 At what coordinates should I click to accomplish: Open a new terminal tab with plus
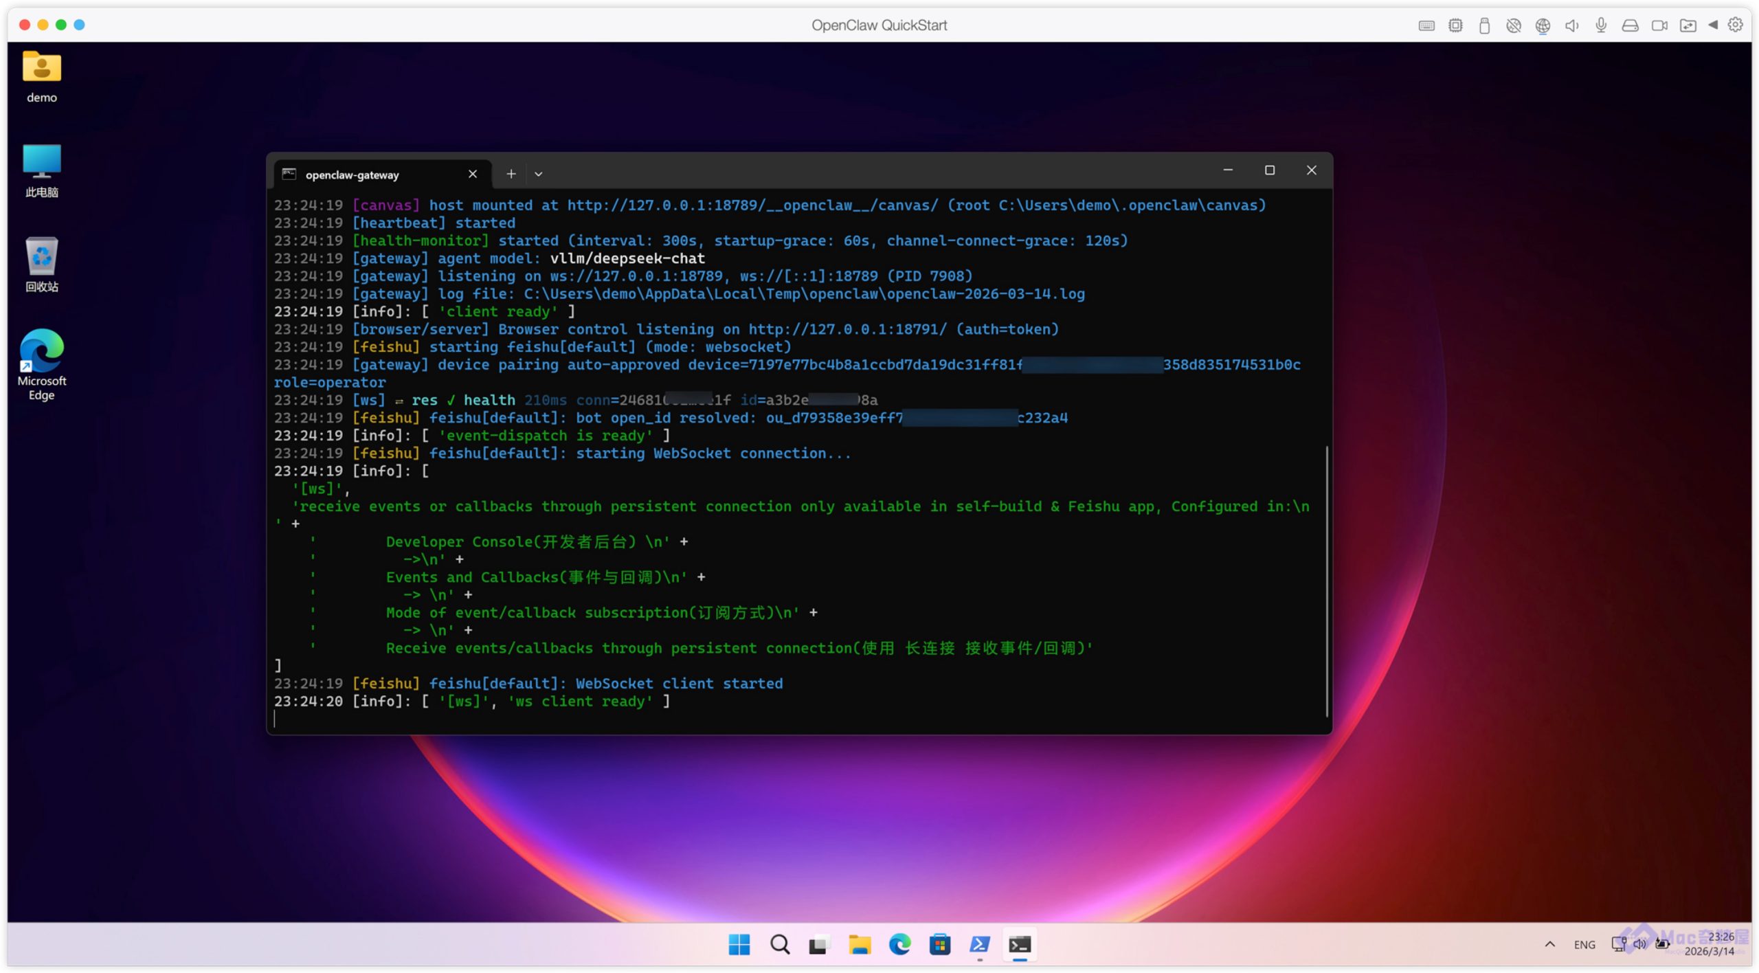511,174
